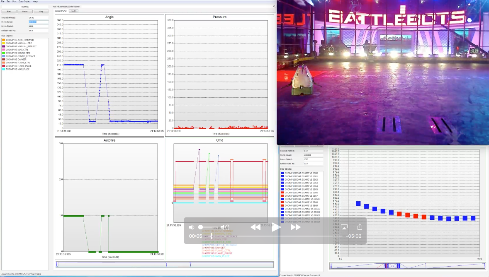
Task: Click cyan swatch for MAG_PULSE
Action: click(3, 69)
